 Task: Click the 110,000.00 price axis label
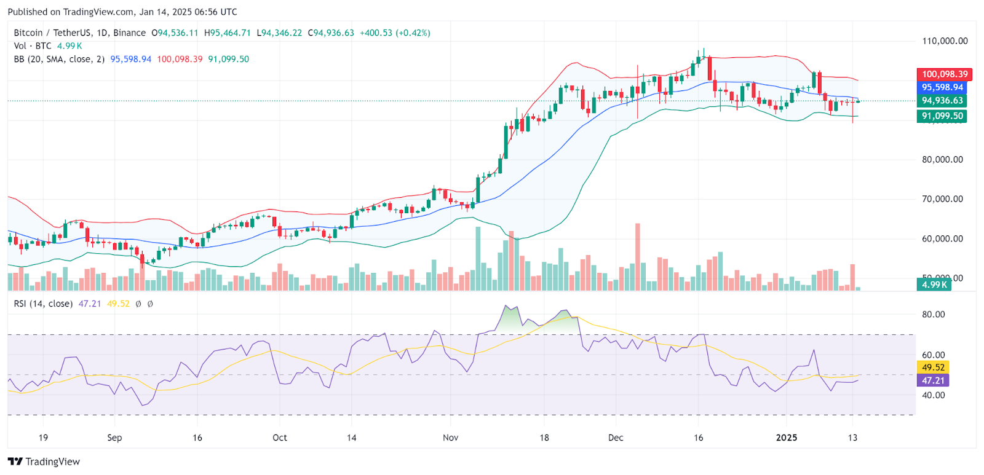pos(945,41)
